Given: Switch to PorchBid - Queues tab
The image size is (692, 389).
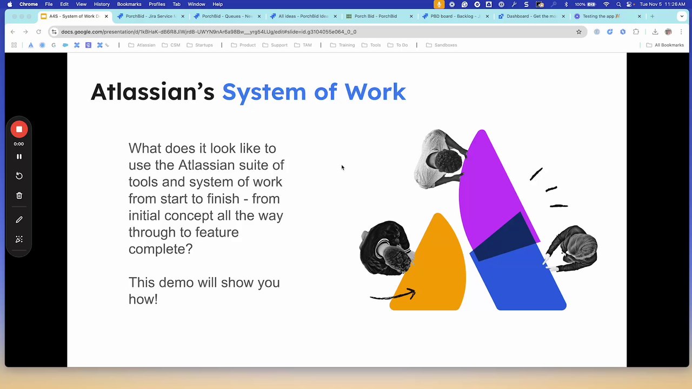Looking at the screenshot, I should 227,16.
